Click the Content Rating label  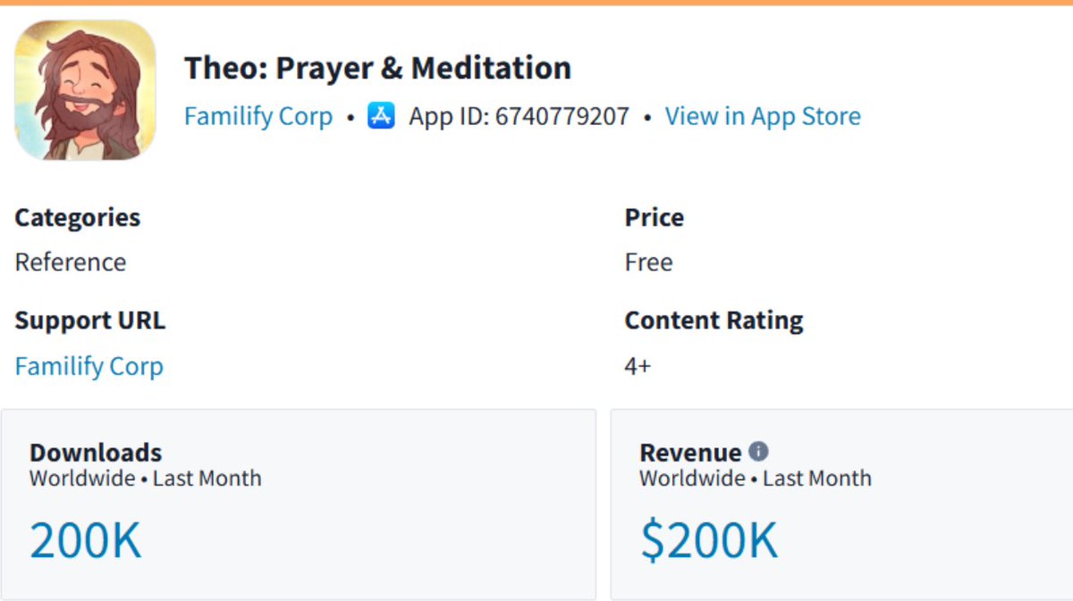tap(714, 321)
